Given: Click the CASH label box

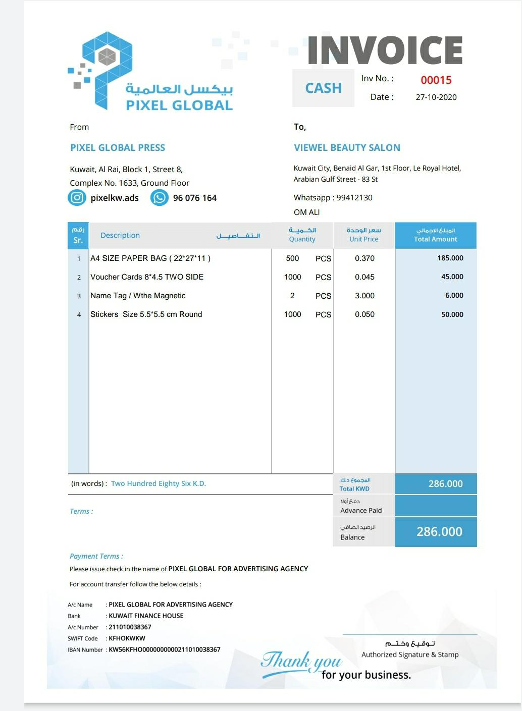Looking at the screenshot, I should [x=323, y=88].
